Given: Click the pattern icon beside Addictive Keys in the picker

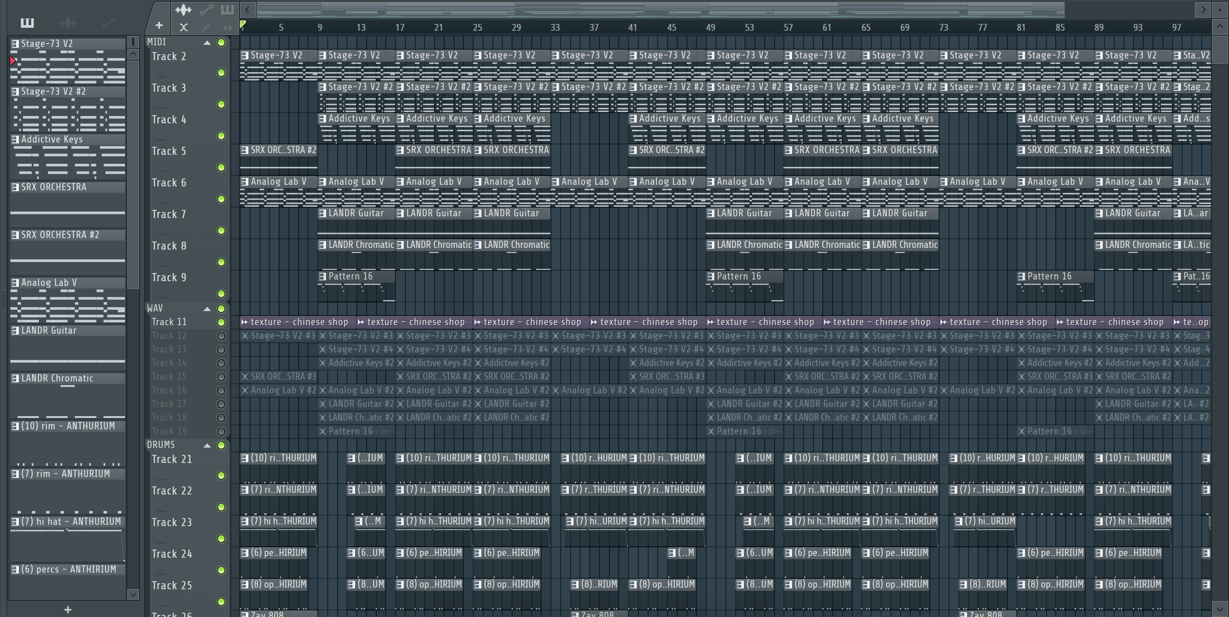Looking at the screenshot, I should [15, 140].
